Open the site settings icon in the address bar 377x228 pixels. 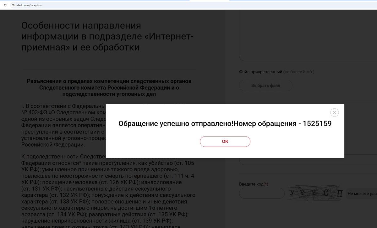[13, 5]
